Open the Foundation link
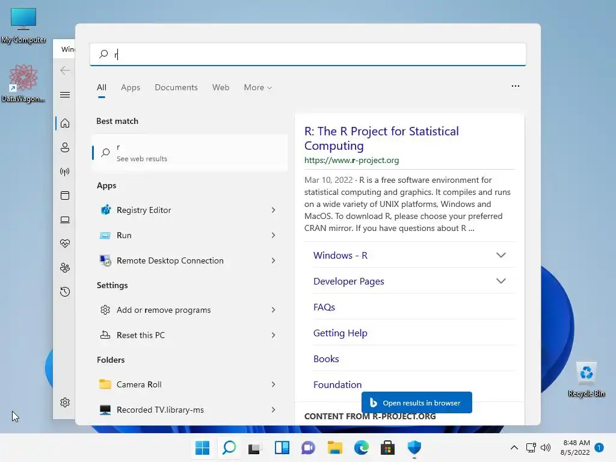 337,384
